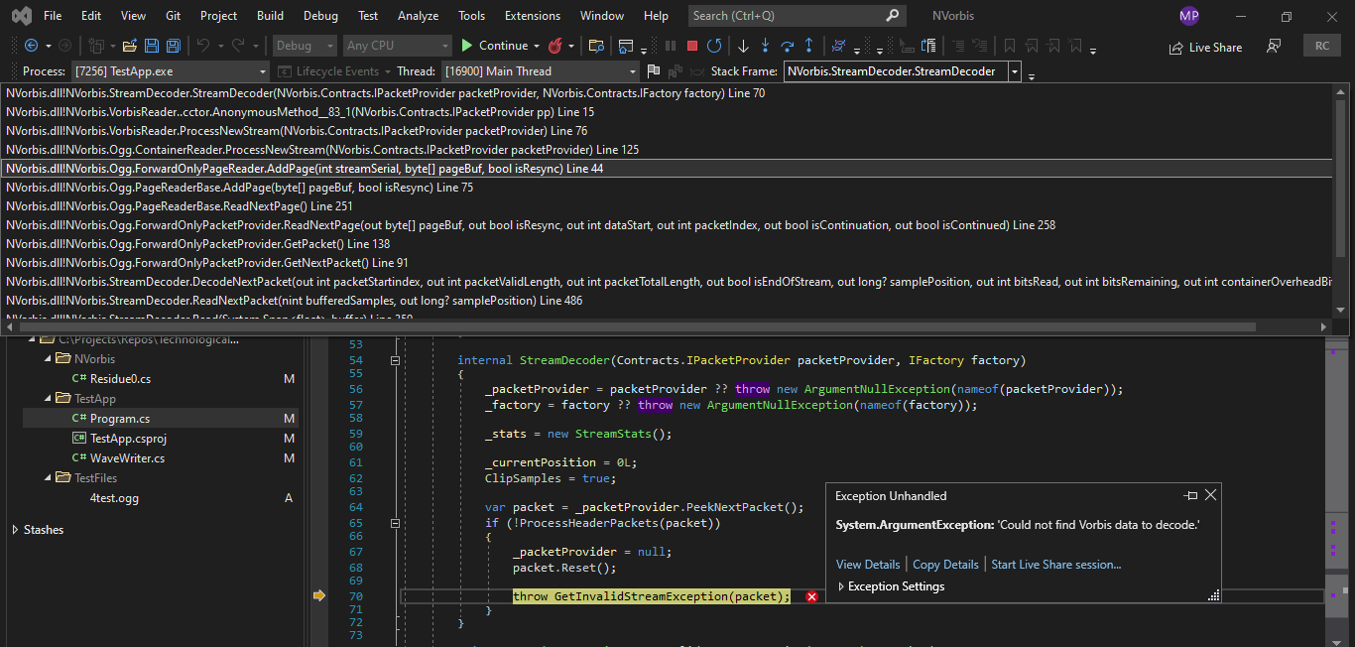The height and width of the screenshot is (647, 1355).
Task: Open the Debug menu
Action: (x=320, y=16)
